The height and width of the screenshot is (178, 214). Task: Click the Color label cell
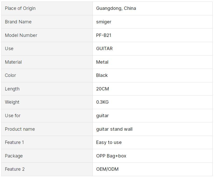pyautogui.click(x=10, y=75)
